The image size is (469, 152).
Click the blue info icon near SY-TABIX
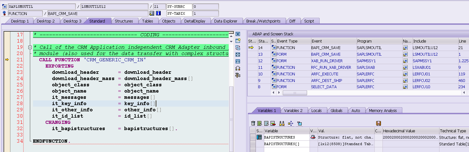(158, 13)
